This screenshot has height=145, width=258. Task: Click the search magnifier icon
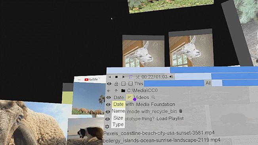pos(153,97)
